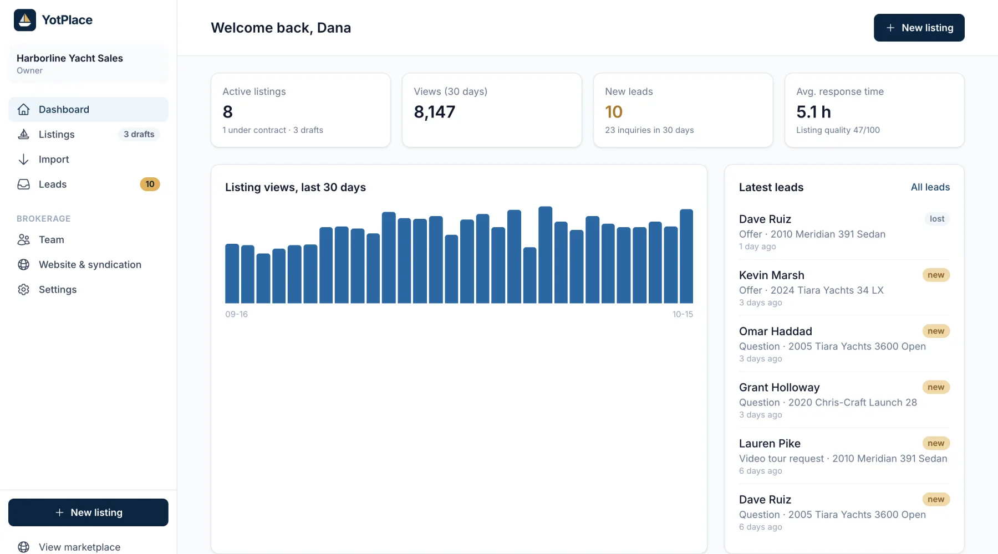The height and width of the screenshot is (554, 998).
Task: Navigate to Leads in sidebar
Action: 88,184
